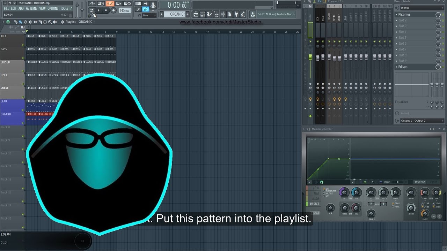Click the KICK track fader in mixer
The height and width of the screenshot is (251, 447).
coord(318,58)
